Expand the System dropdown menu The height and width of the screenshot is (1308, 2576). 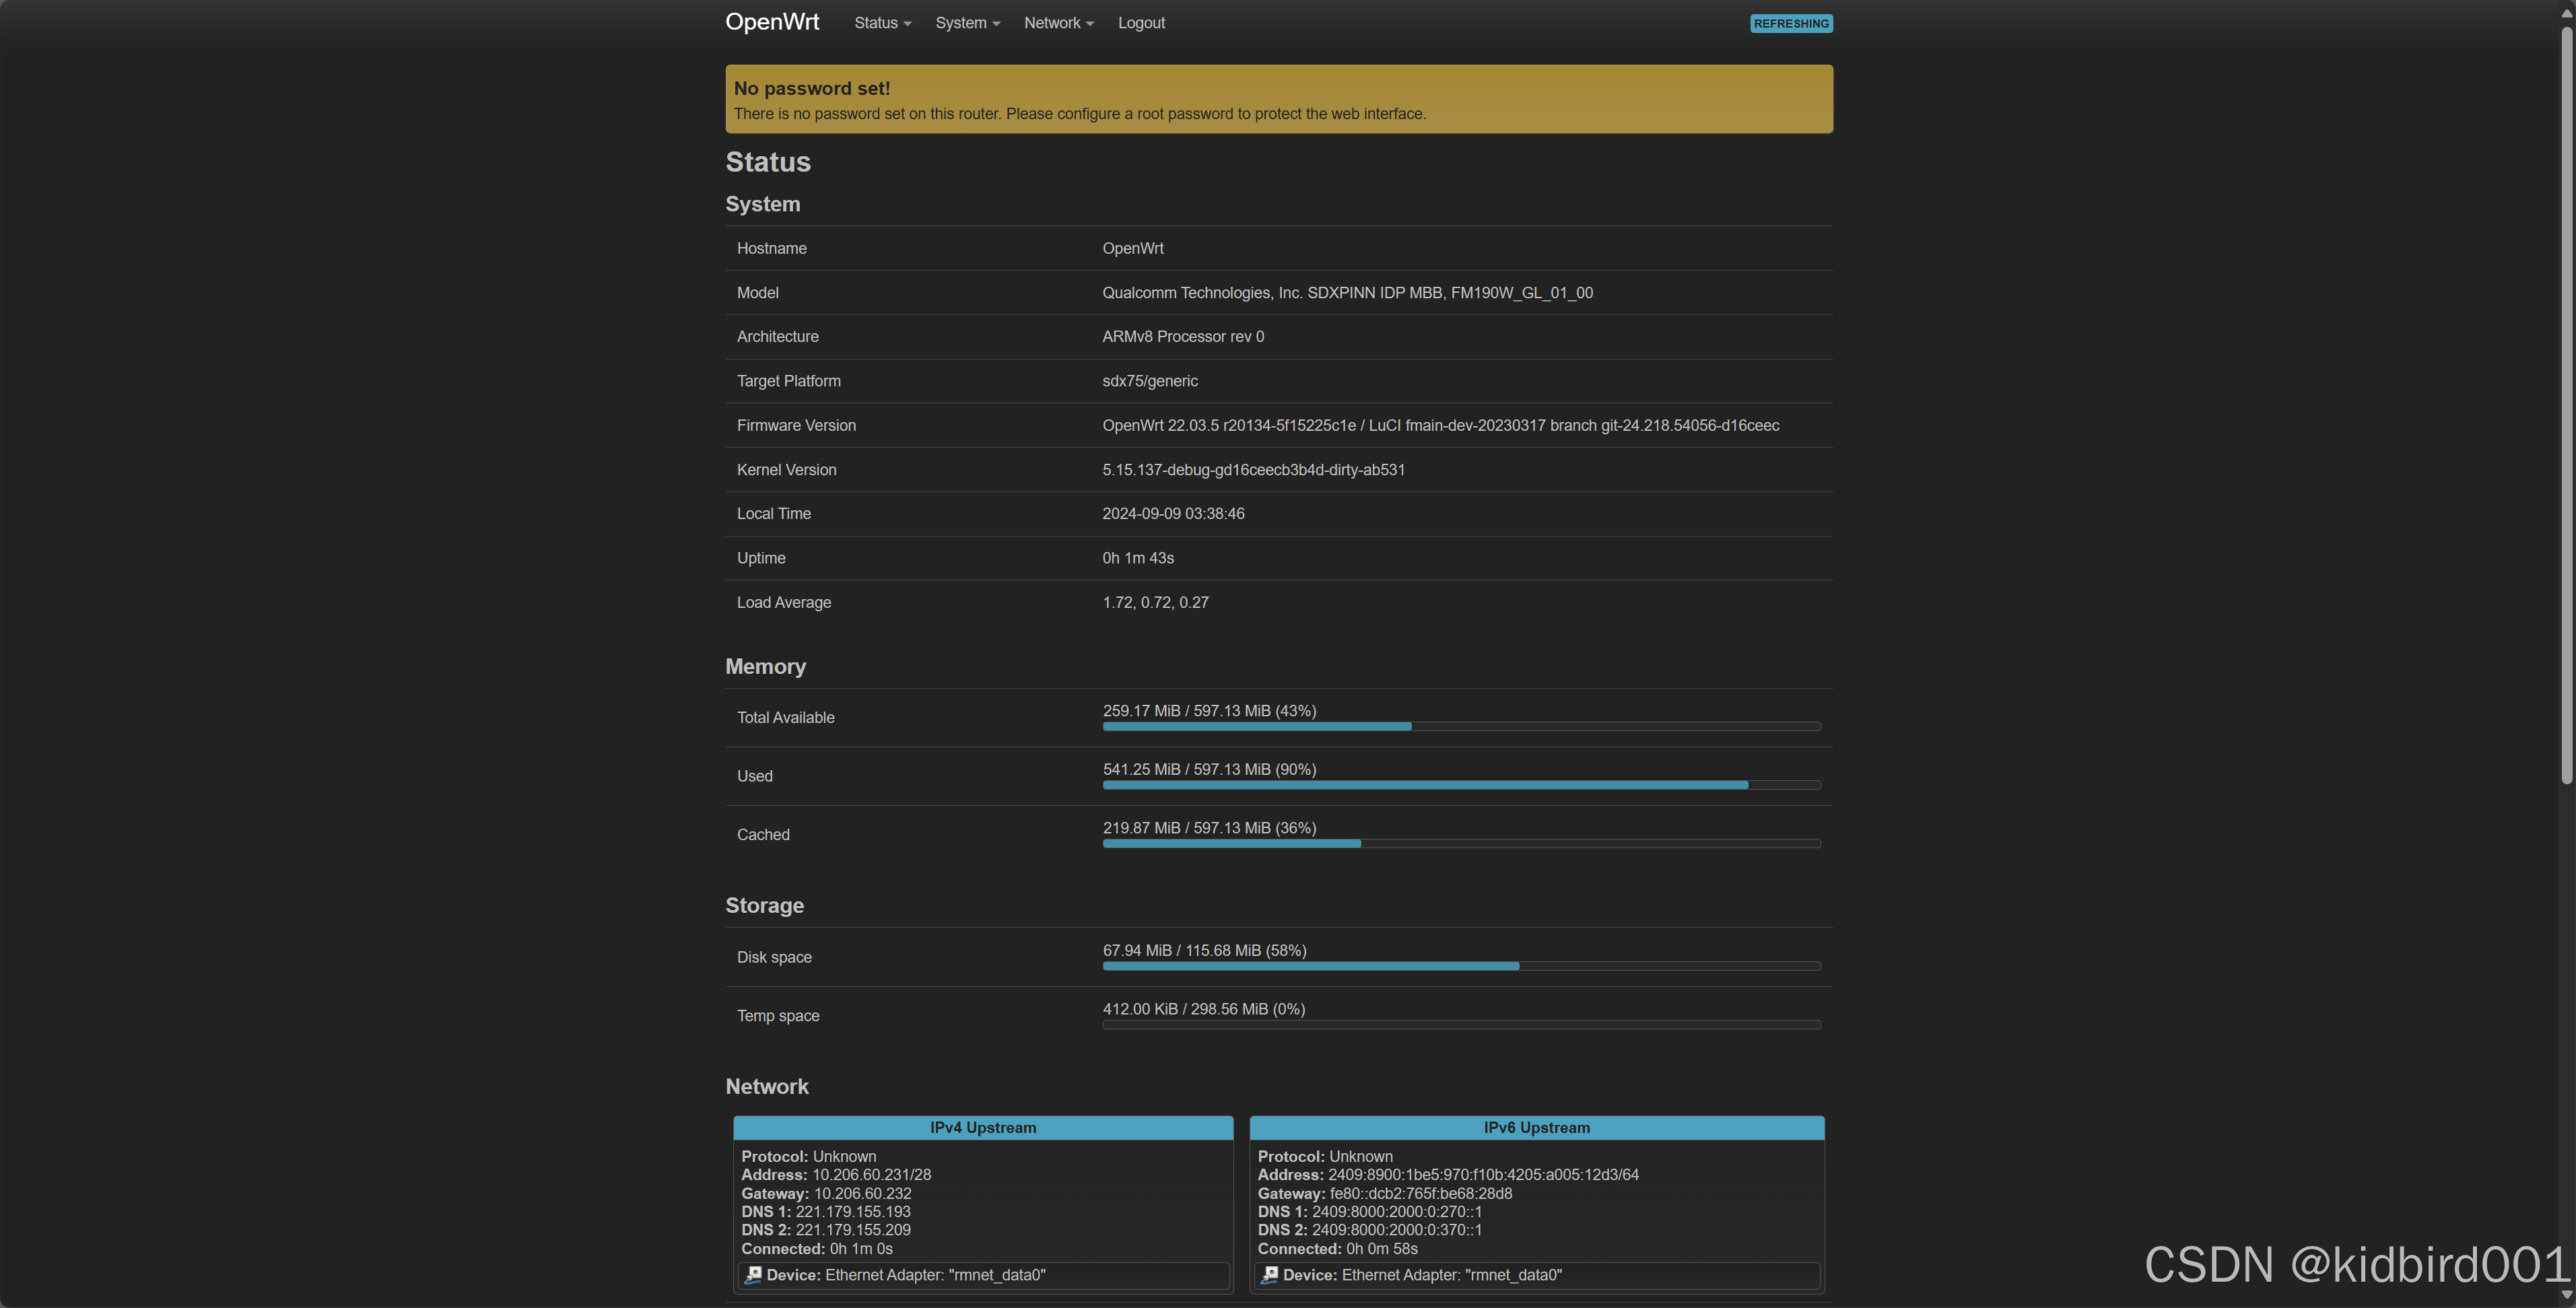[967, 23]
